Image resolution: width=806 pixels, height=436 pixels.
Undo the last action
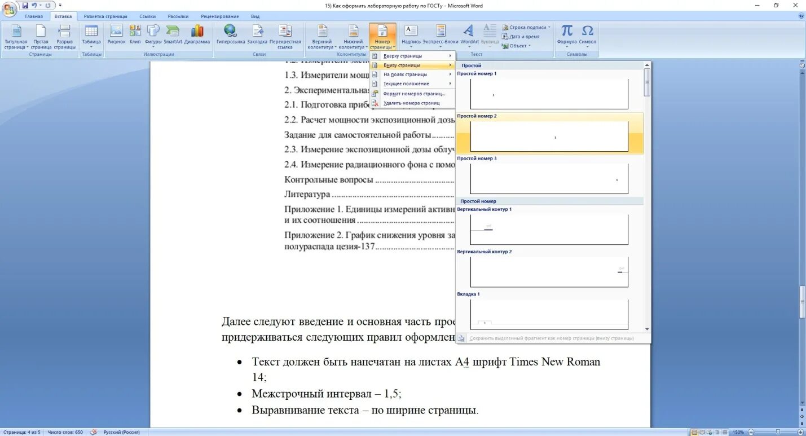34,5
